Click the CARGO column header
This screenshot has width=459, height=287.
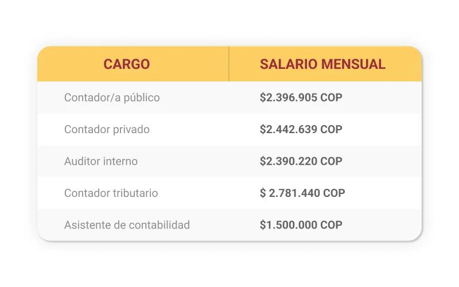tap(126, 64)
